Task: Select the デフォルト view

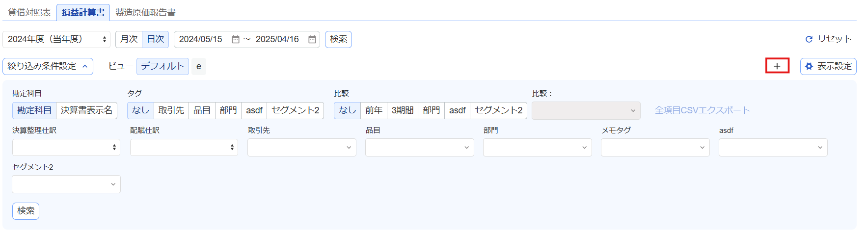Action: 162,66
